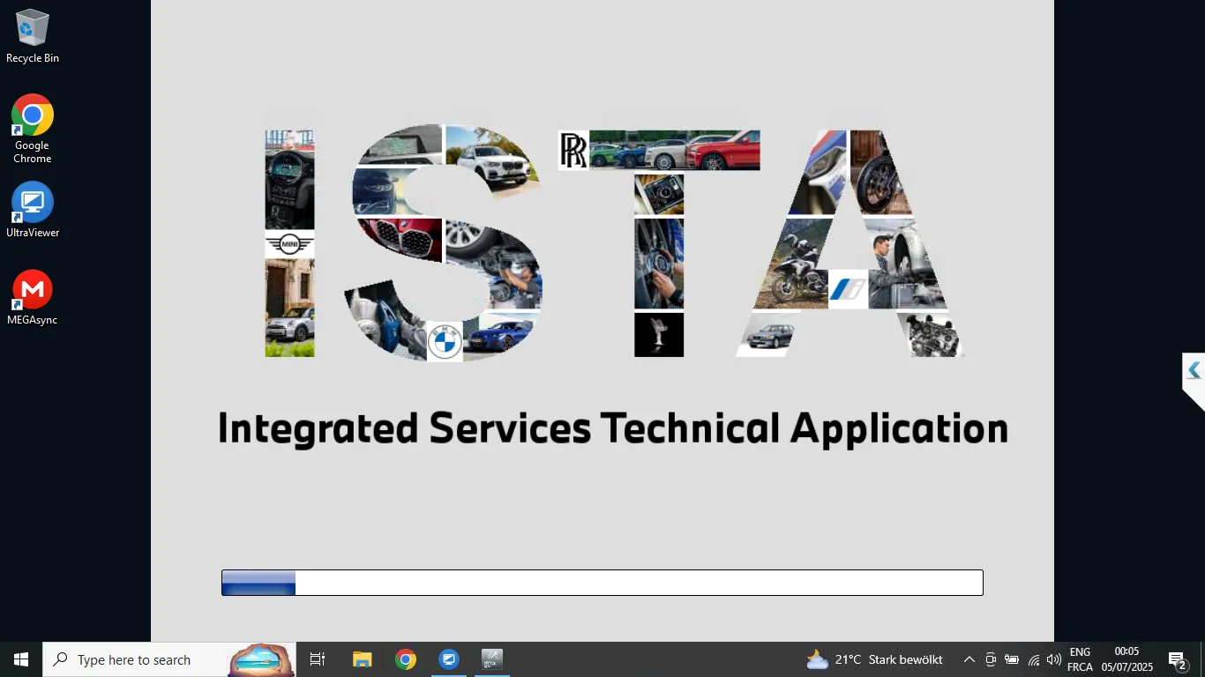The width and height of the screenshot is (1205, 677).
Task: Click the BMW roundel logo in ISTA splash
Action: click(x=445, y=342)
